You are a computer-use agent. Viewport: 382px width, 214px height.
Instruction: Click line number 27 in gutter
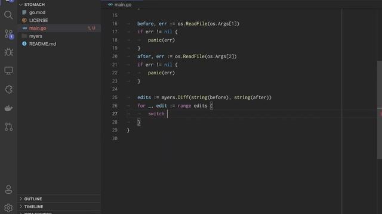(x=115, y=114)
